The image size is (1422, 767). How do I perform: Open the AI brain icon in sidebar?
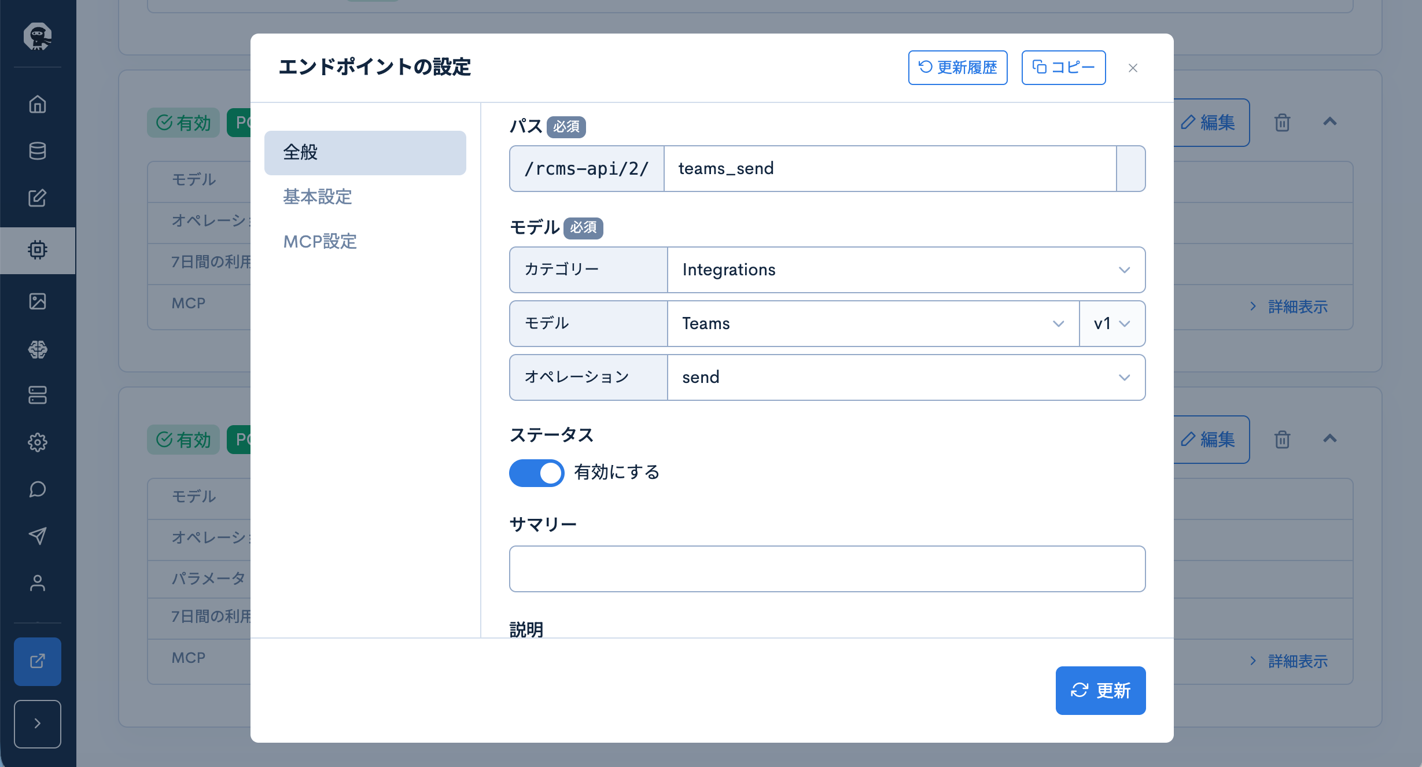click(38, 349)
